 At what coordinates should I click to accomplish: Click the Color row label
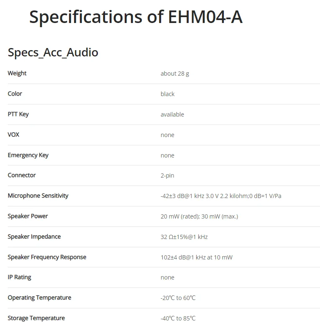[15, 94]
